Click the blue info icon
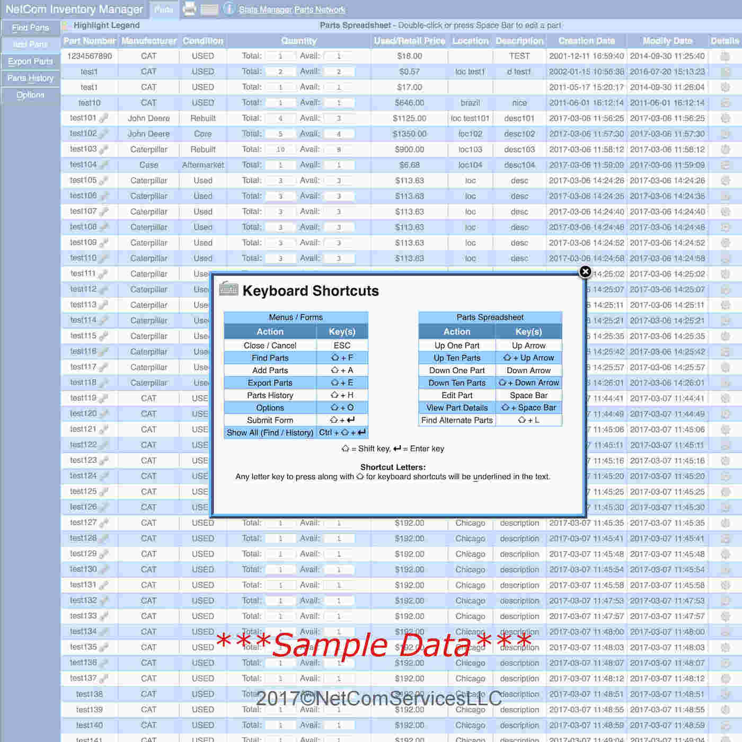 [229, 8]
